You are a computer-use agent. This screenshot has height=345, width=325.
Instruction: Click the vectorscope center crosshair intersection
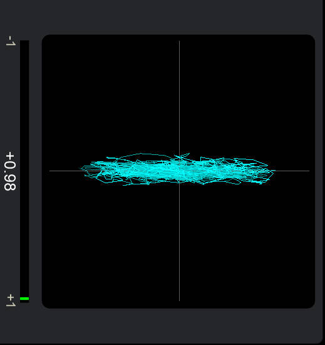pos(180,171)
